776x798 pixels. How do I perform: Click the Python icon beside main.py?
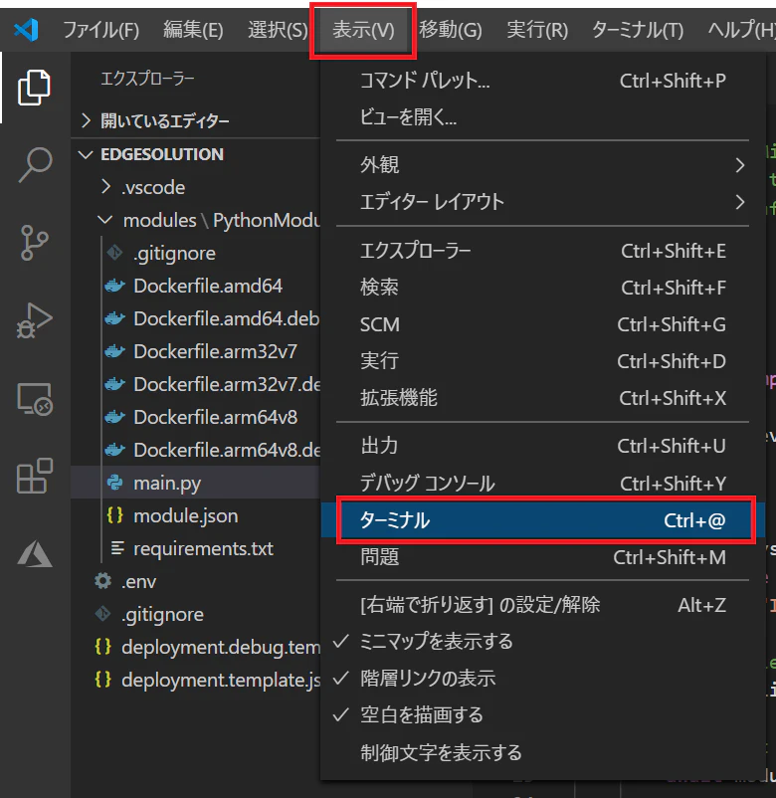[x=115, y=483]
